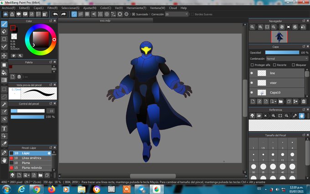Zoom in using Navigator magnifier plus
This screenshot has height=194, width=310.
[x=260, y=27]
